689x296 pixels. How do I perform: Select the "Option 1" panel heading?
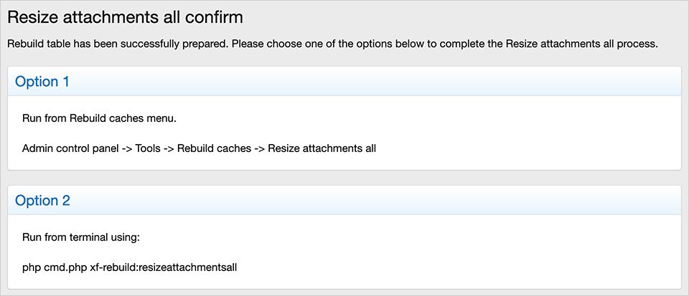(42, 82)
